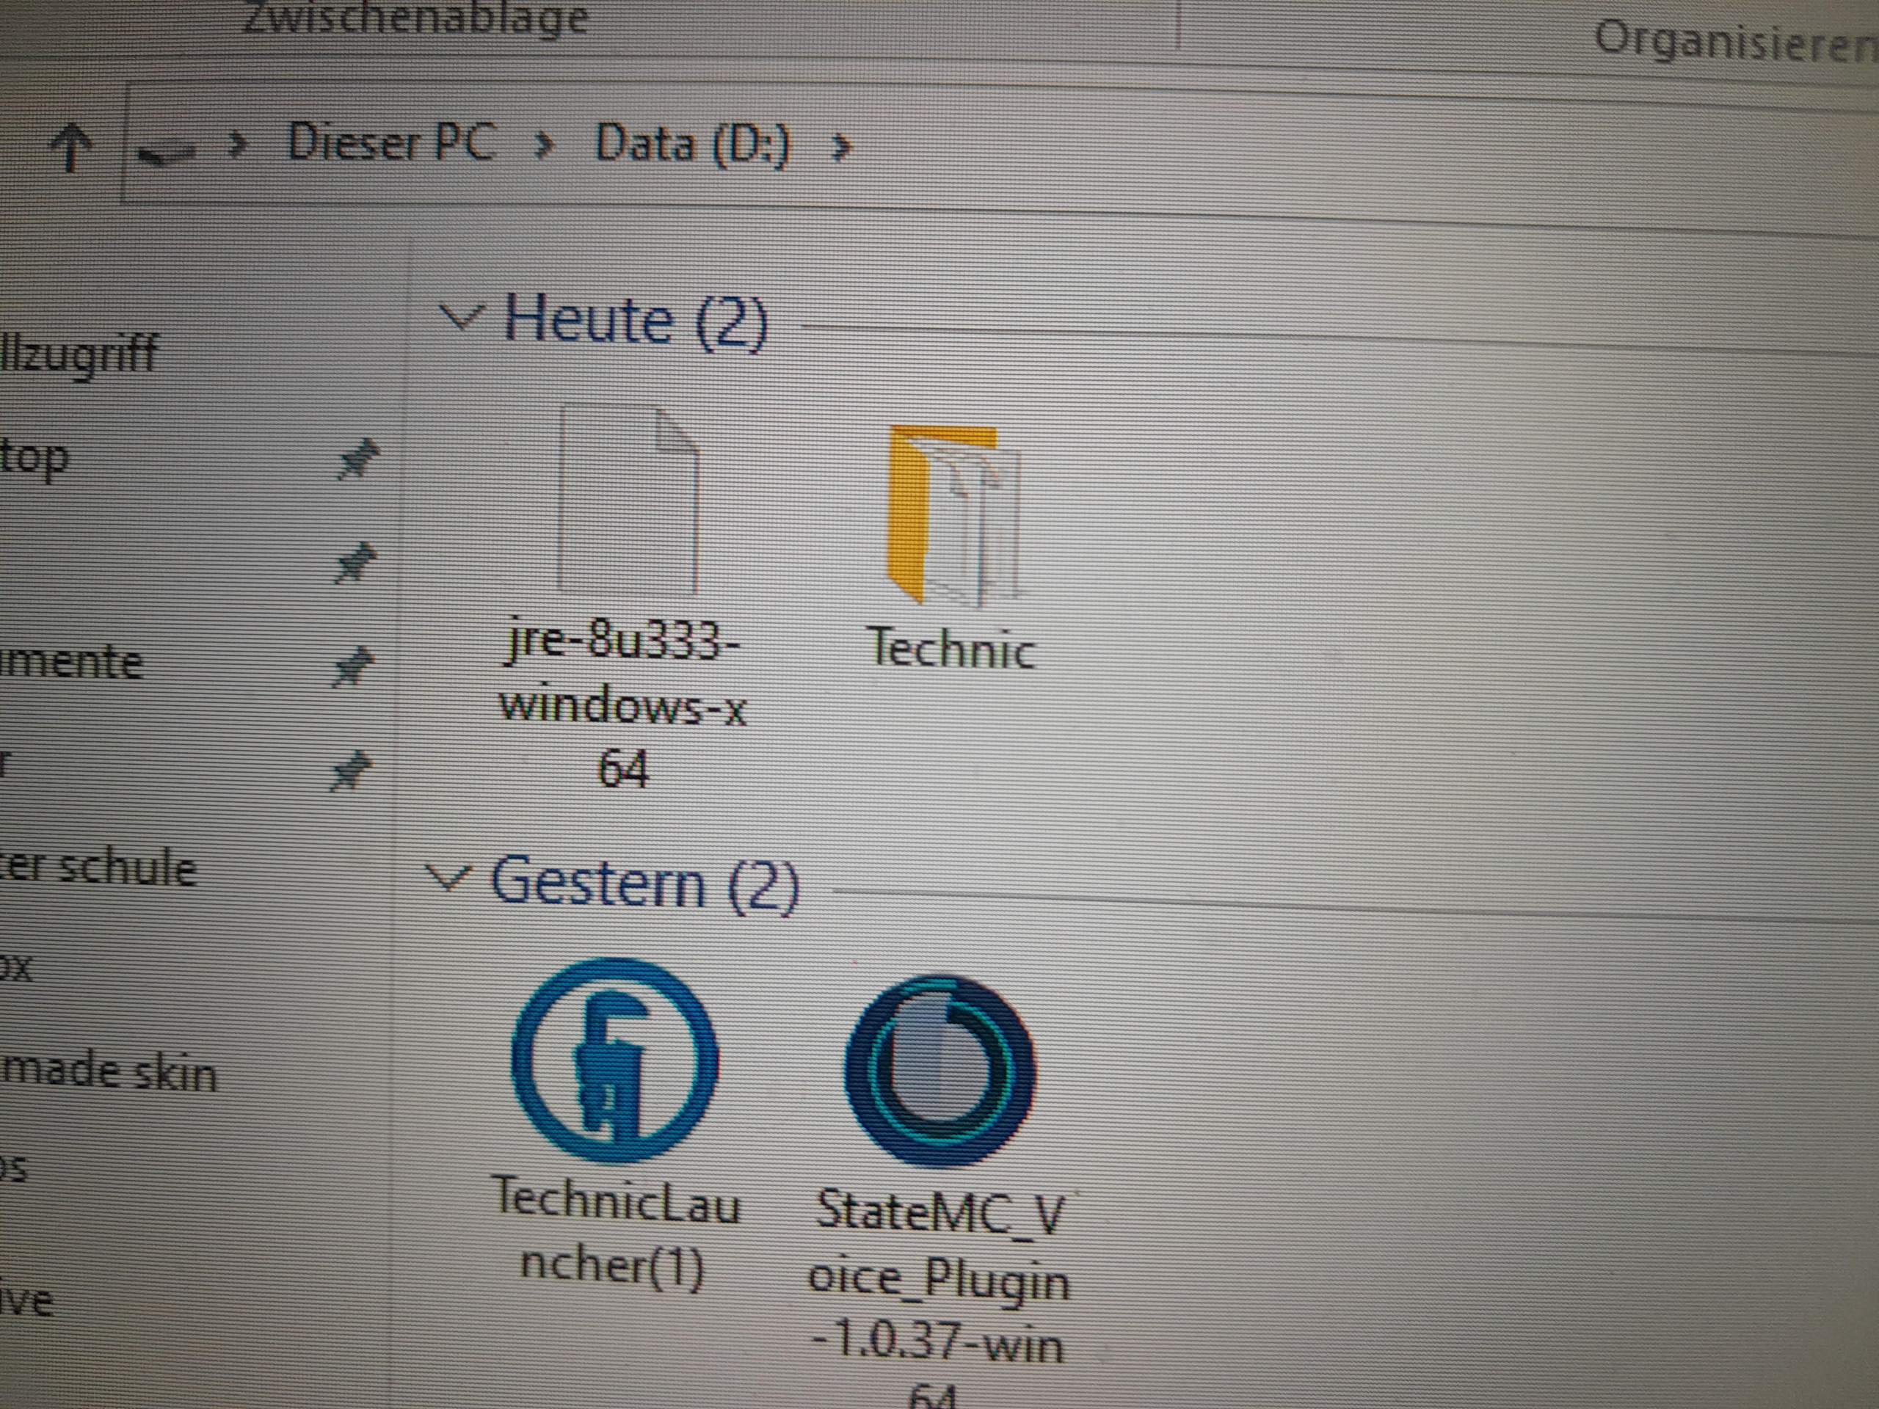
Task: Click pin icon beside 'mente' sidebar entry
Action: click(x=352, y=666)
